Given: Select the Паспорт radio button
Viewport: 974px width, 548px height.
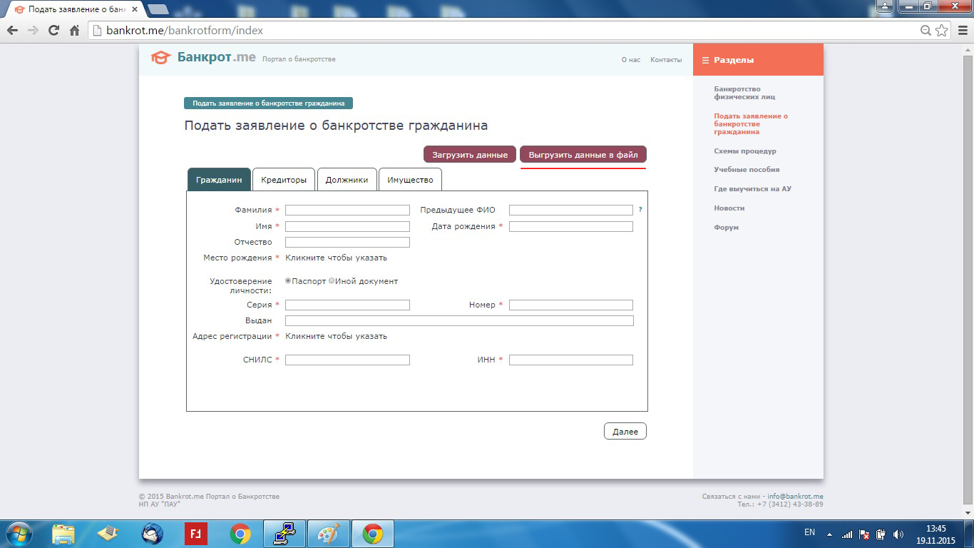Looking at the screenshot, I should [x=288, y=281].
